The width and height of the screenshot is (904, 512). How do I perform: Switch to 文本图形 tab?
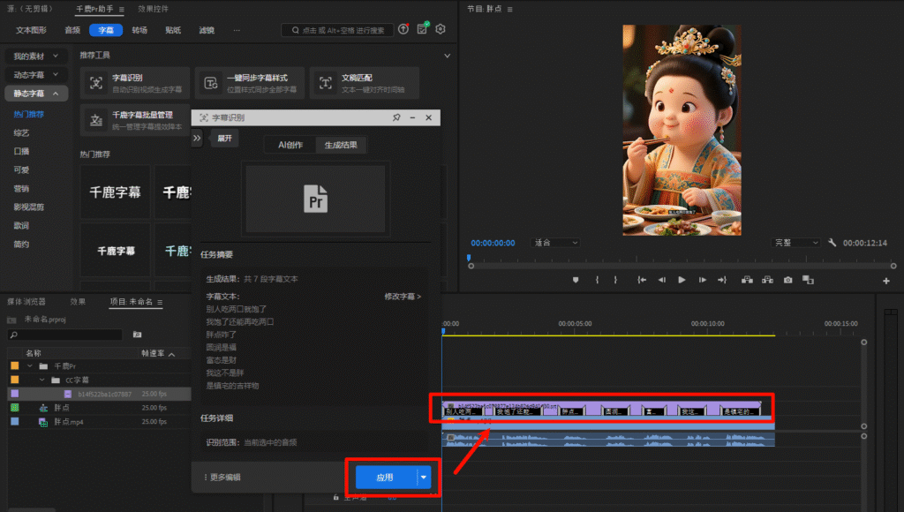coord(31,30)
